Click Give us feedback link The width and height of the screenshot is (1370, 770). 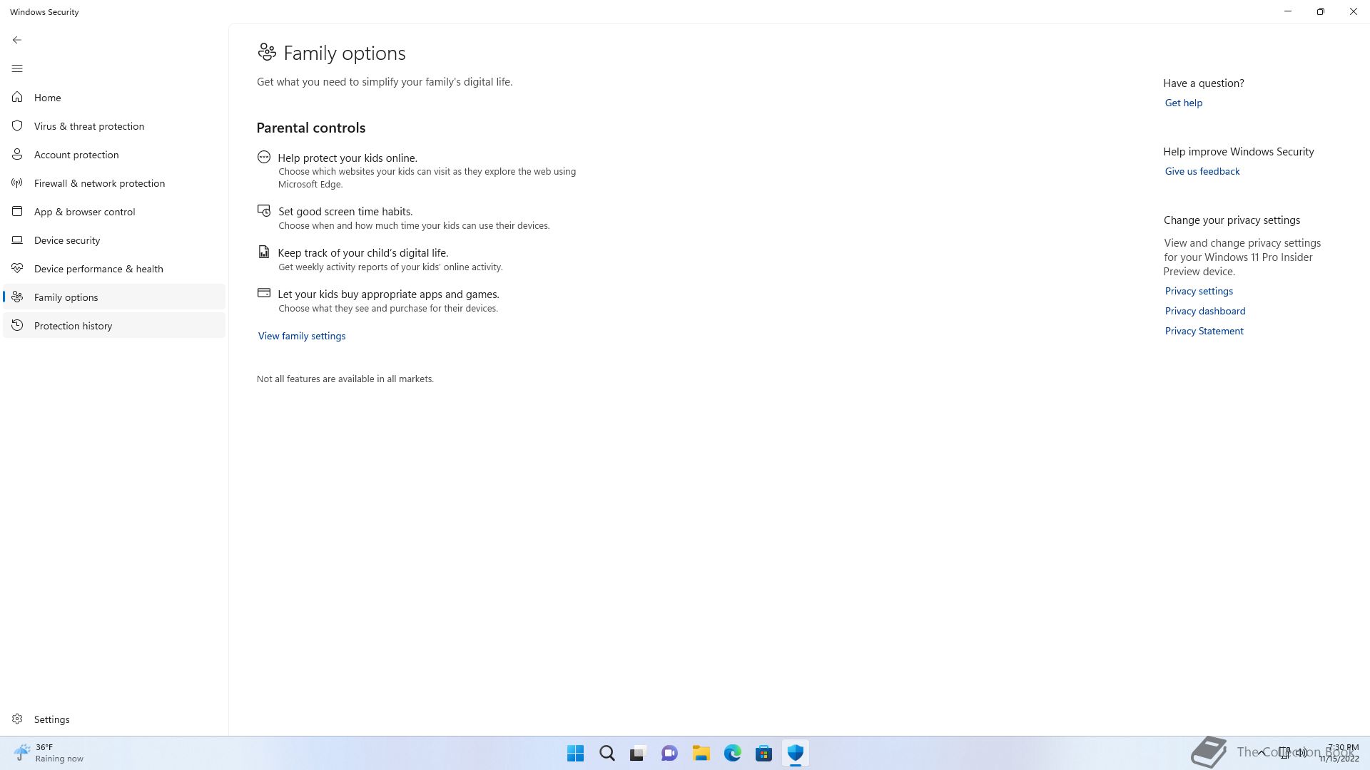[x=1202, y=171]
